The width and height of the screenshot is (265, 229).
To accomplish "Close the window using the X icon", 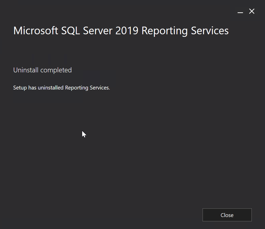I will coord(252,11).
